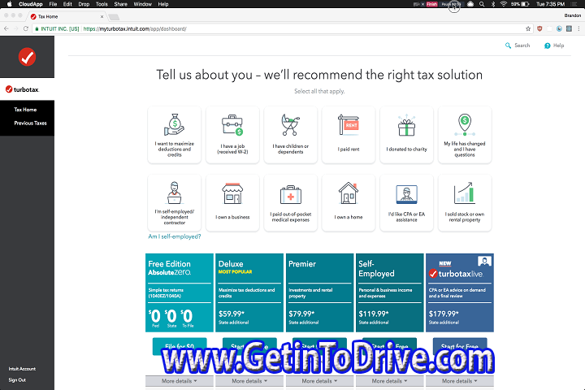
Task: Click the red shield extension icon
Action: coord(539,28)
